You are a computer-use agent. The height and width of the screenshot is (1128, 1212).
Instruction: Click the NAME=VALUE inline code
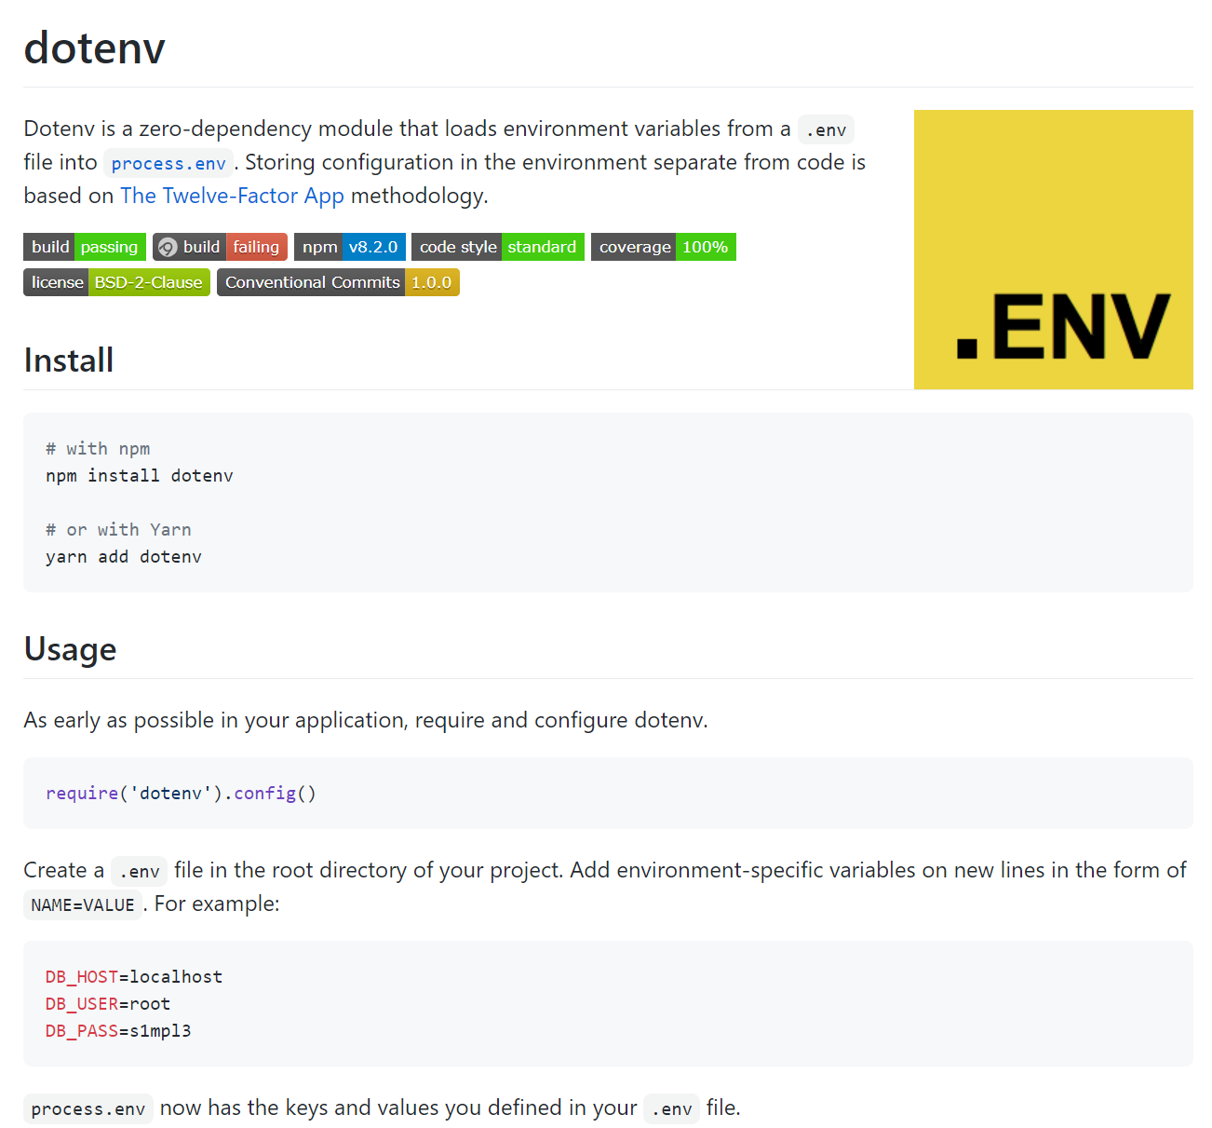[83, 904]
